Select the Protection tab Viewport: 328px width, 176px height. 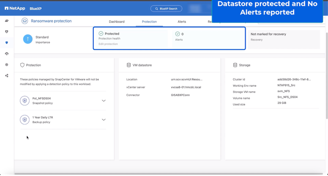tap(149, 21)
